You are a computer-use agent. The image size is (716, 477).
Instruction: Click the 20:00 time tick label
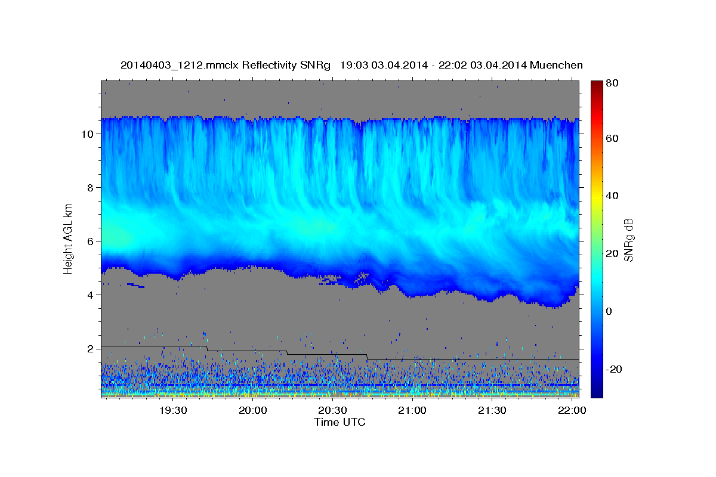253,410
